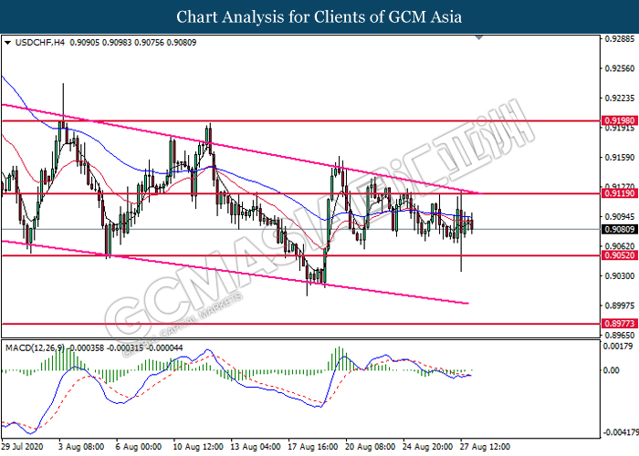Select the 0.90520 red price level tag
The height and width of the screenshot is (456, 639).
click(620, 255)
